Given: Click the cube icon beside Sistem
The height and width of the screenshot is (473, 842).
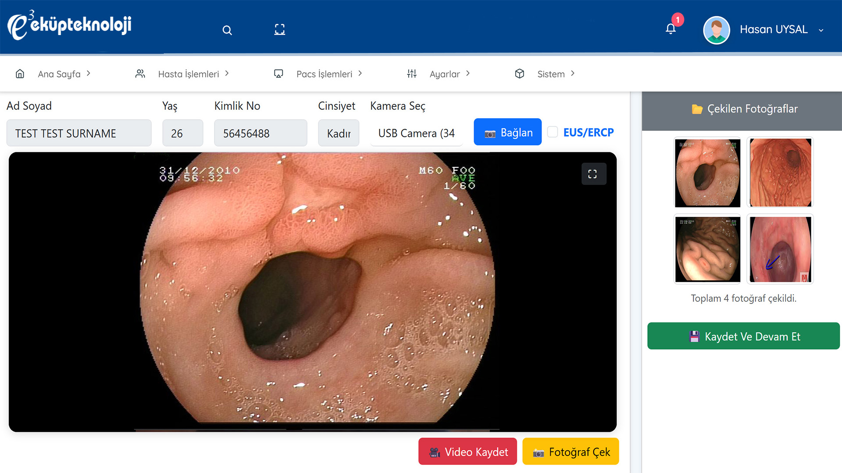Looking at the screenshot, I should 520,74.
